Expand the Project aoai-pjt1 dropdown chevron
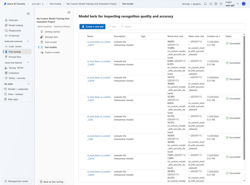The height and width of the screenshot is (185, 250). point(238,4)
